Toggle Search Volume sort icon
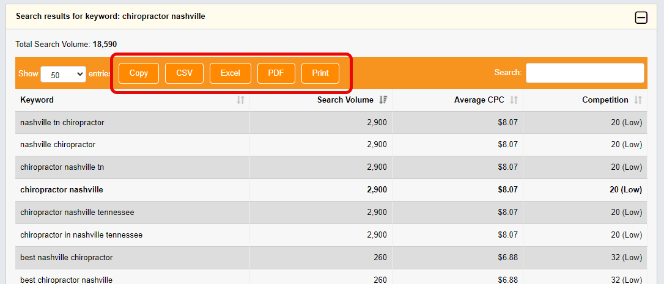Image resolution: width=664 pixels, height=284 pixels. pos(383,100)
